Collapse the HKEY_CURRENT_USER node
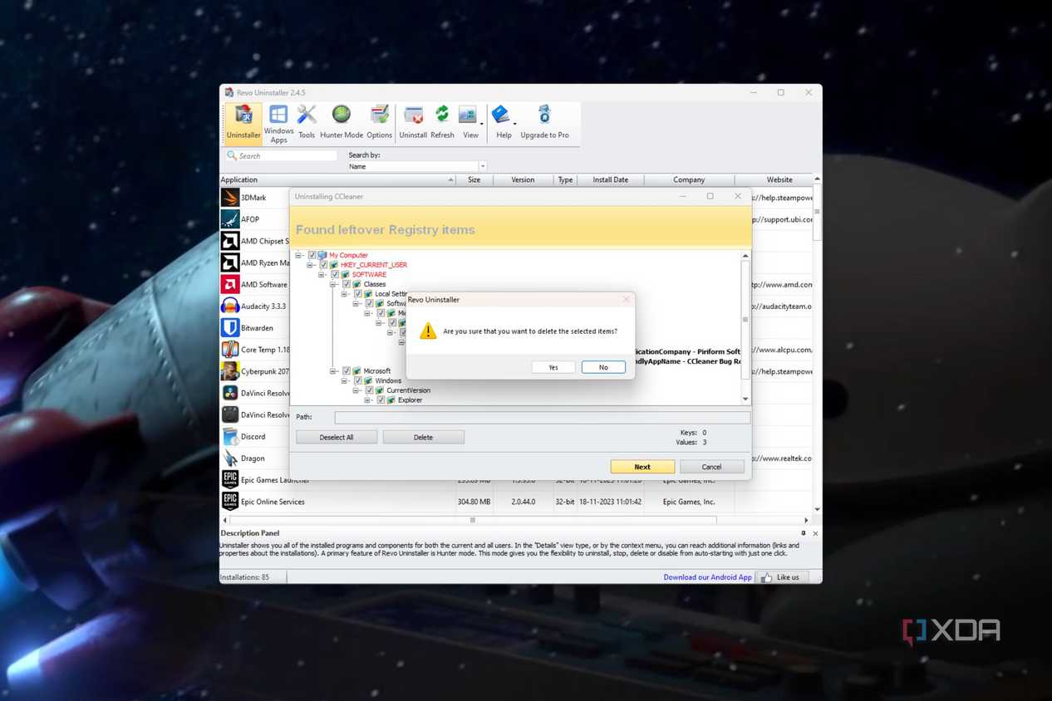1052x701 pixels. [311, 265]
